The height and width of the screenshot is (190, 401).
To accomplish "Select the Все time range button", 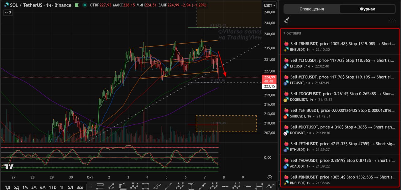I will pos(80,187).
